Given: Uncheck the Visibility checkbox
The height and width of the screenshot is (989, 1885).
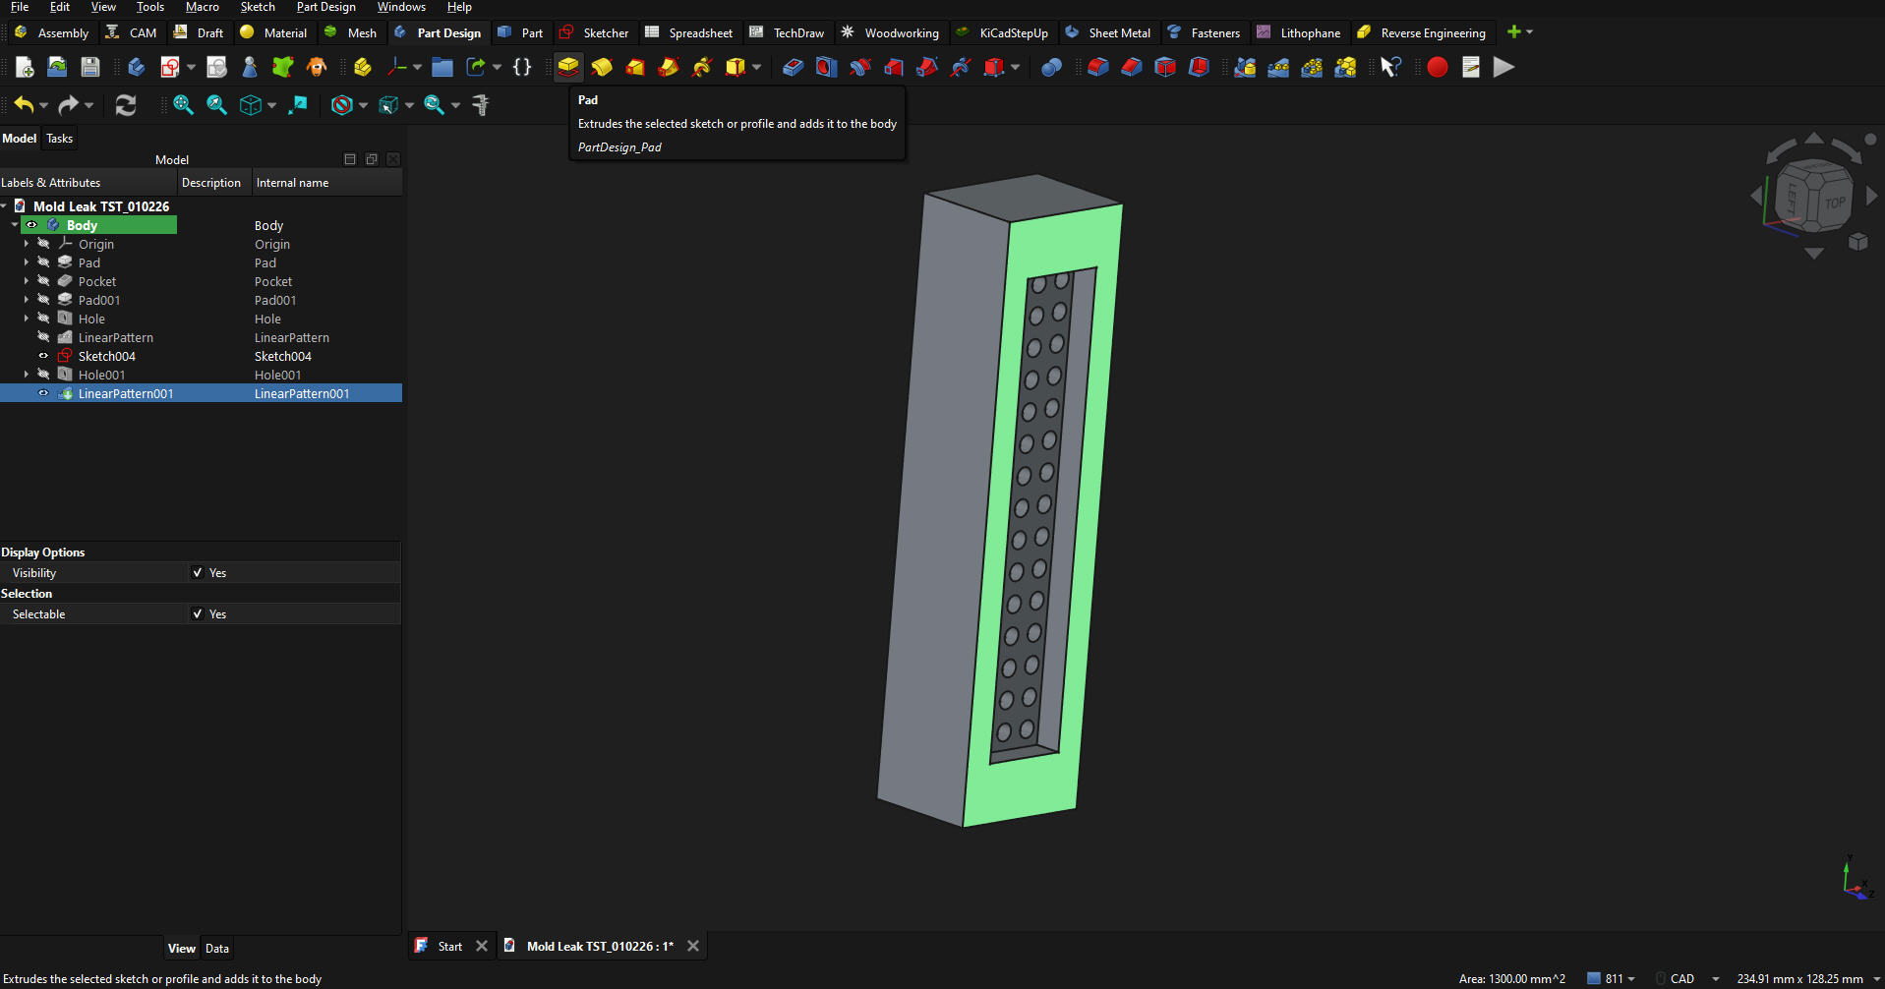Looking at the screenshot, I should coord(198,573).
